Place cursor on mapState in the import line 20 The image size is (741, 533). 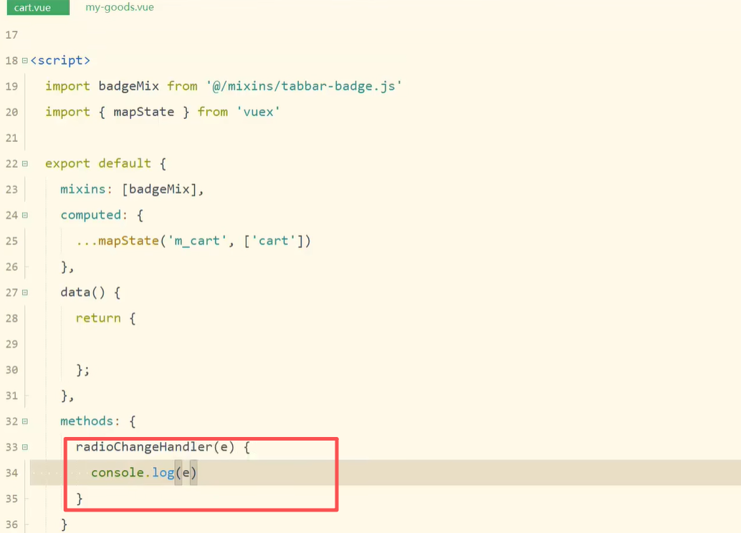(x=143, y=112)
